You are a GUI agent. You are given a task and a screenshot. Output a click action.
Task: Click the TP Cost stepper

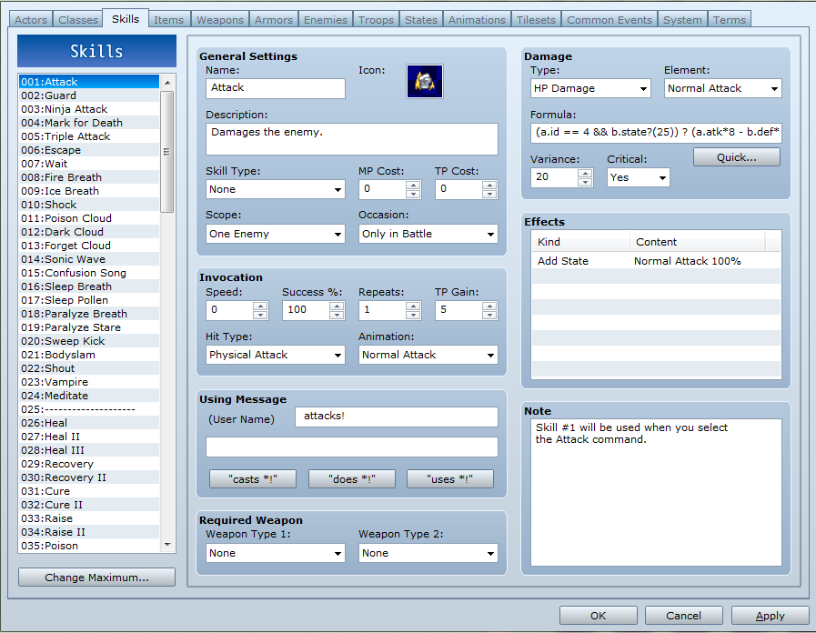[489, 189]
